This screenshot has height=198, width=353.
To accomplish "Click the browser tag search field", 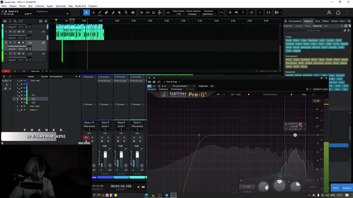I will pyautogui.click(x=314, y=31).
